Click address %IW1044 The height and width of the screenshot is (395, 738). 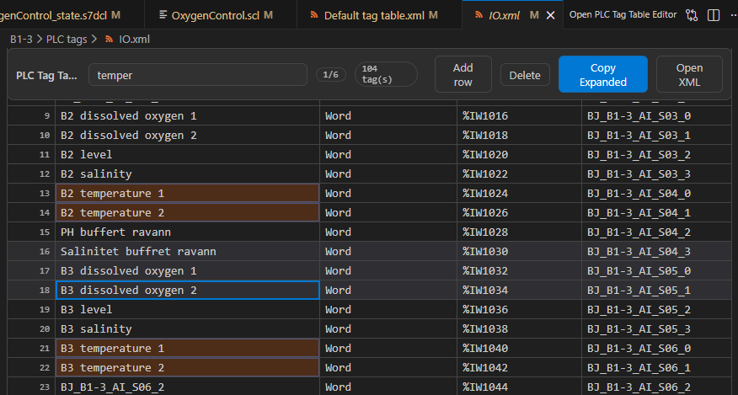pos(484,387)
